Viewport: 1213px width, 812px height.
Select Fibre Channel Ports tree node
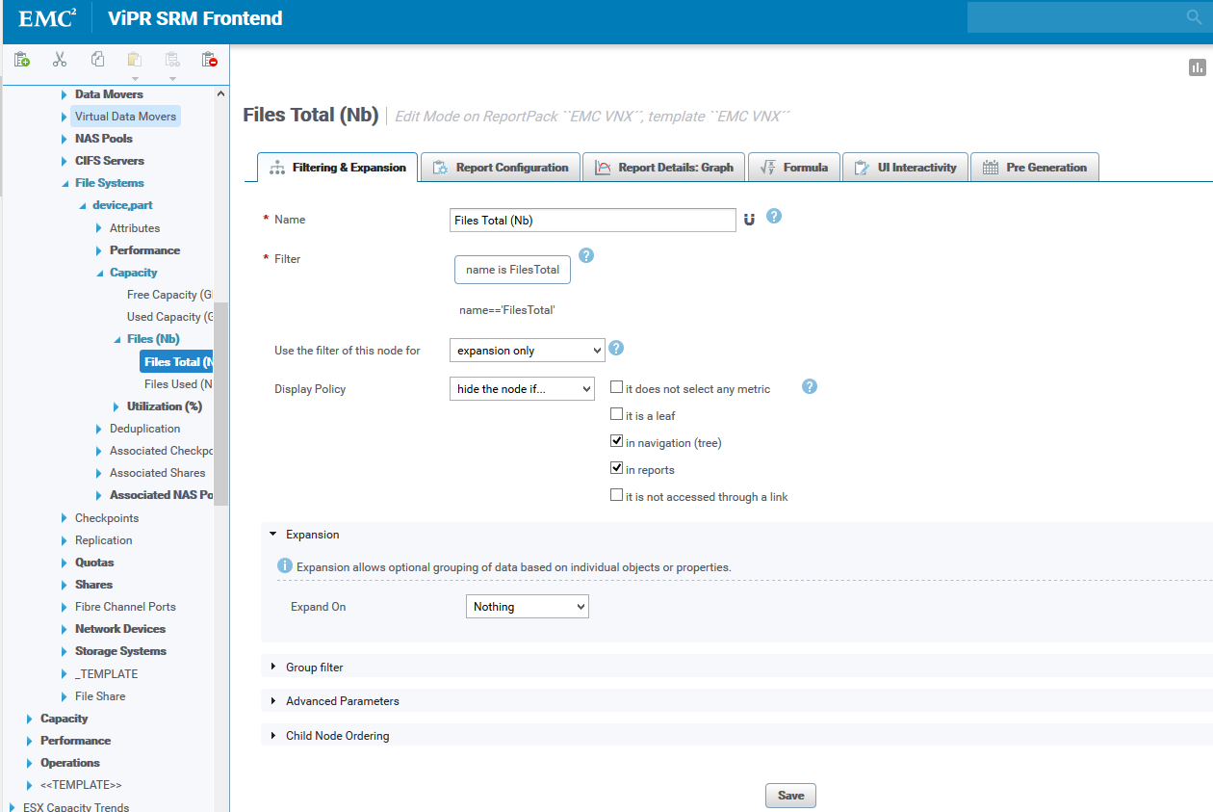(125, 607)
